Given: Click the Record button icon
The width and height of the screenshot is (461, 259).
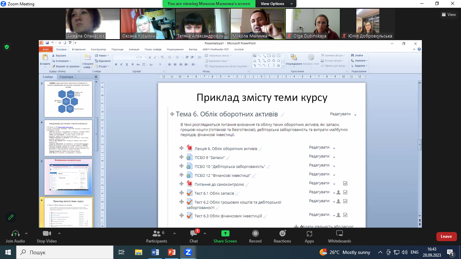Looking at the screenshot, I should 255,233.
